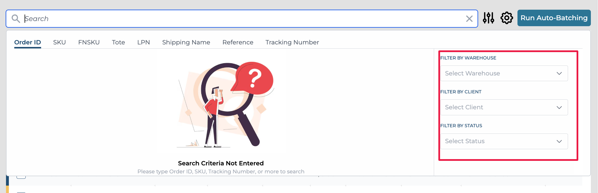
Task: Focus the Search text input
Action: coord(243,19)
